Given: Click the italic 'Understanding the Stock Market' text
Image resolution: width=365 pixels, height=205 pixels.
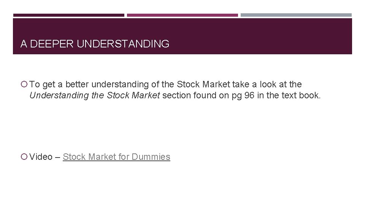Looking at the screenshot, I should 95,95.
